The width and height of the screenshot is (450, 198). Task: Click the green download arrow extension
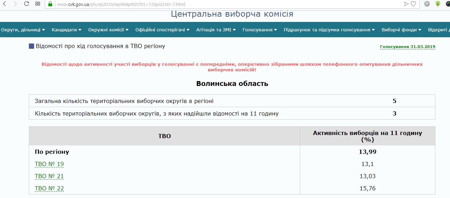(437, 4)
